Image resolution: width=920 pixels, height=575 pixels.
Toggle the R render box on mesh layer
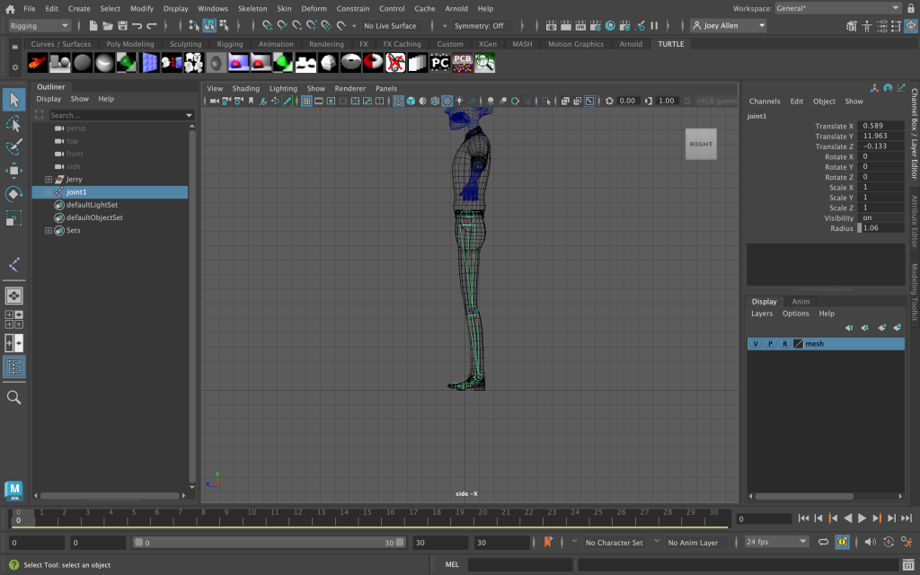pos(784,344)
